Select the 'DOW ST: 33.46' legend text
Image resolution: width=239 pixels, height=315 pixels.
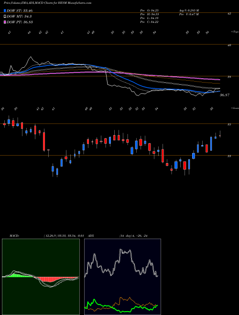[x=20, y=10]
